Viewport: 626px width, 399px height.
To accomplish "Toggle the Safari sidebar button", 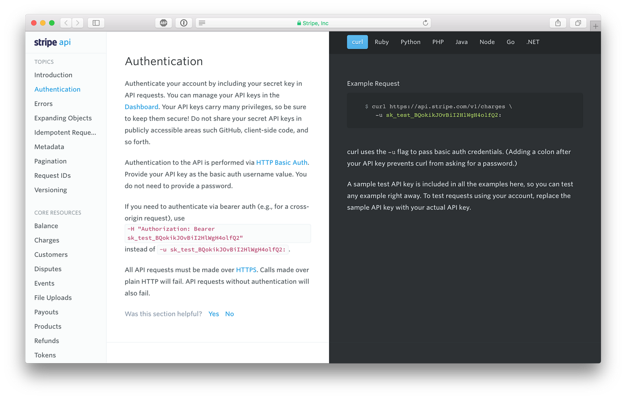I will tap(96, 23).
